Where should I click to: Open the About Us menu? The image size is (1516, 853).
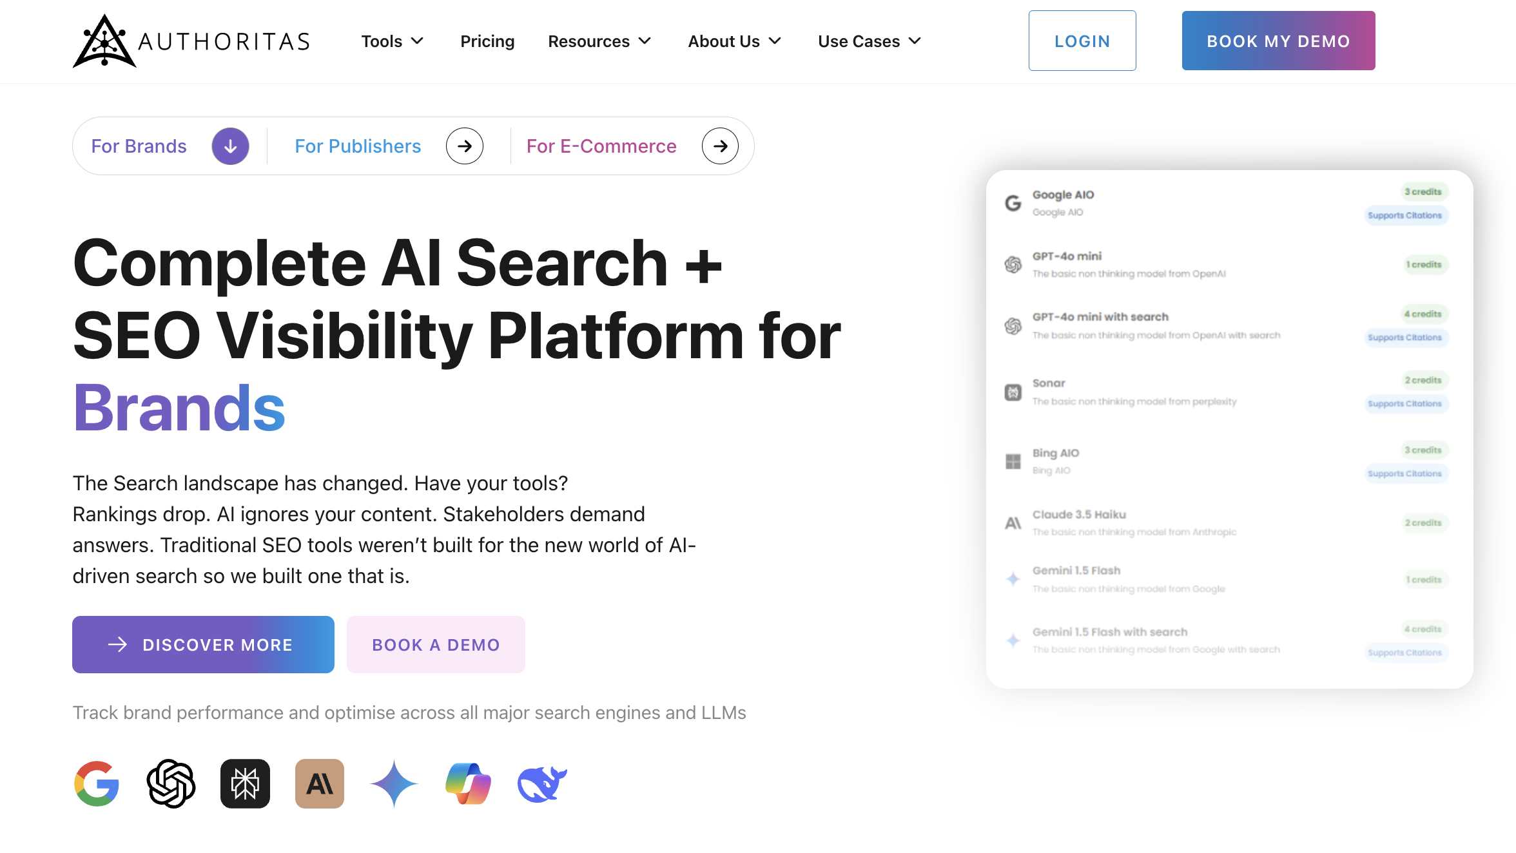point(734,41)
